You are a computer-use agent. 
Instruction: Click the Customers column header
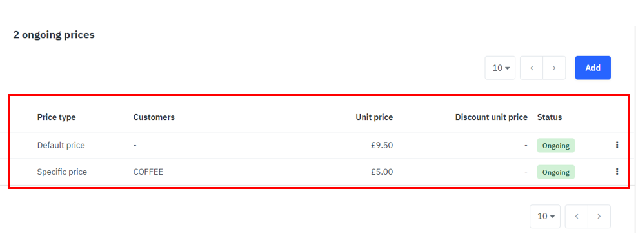pos(154,117)
